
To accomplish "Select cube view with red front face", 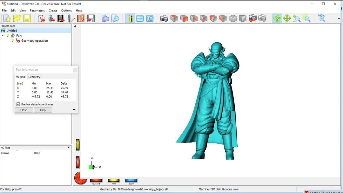I will click(184, 18).
